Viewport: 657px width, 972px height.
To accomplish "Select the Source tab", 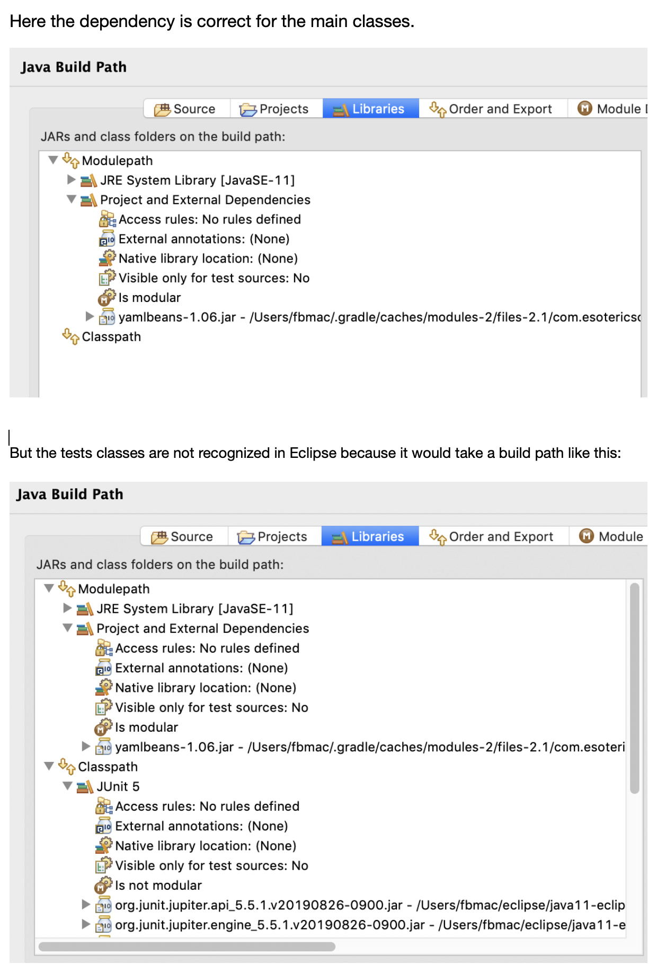I will pos(185,109).
